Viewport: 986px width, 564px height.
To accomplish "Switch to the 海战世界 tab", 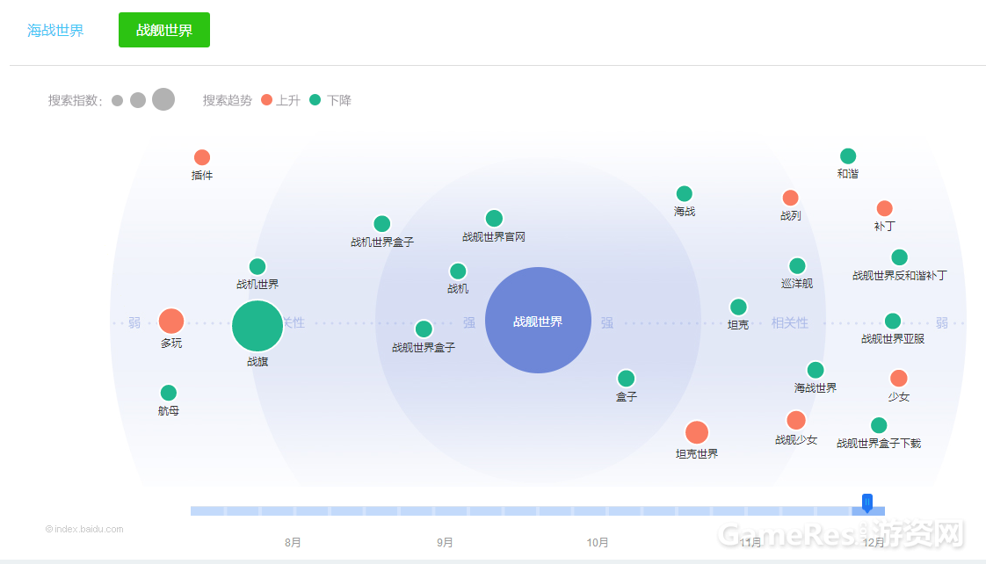I will (55, 30).
